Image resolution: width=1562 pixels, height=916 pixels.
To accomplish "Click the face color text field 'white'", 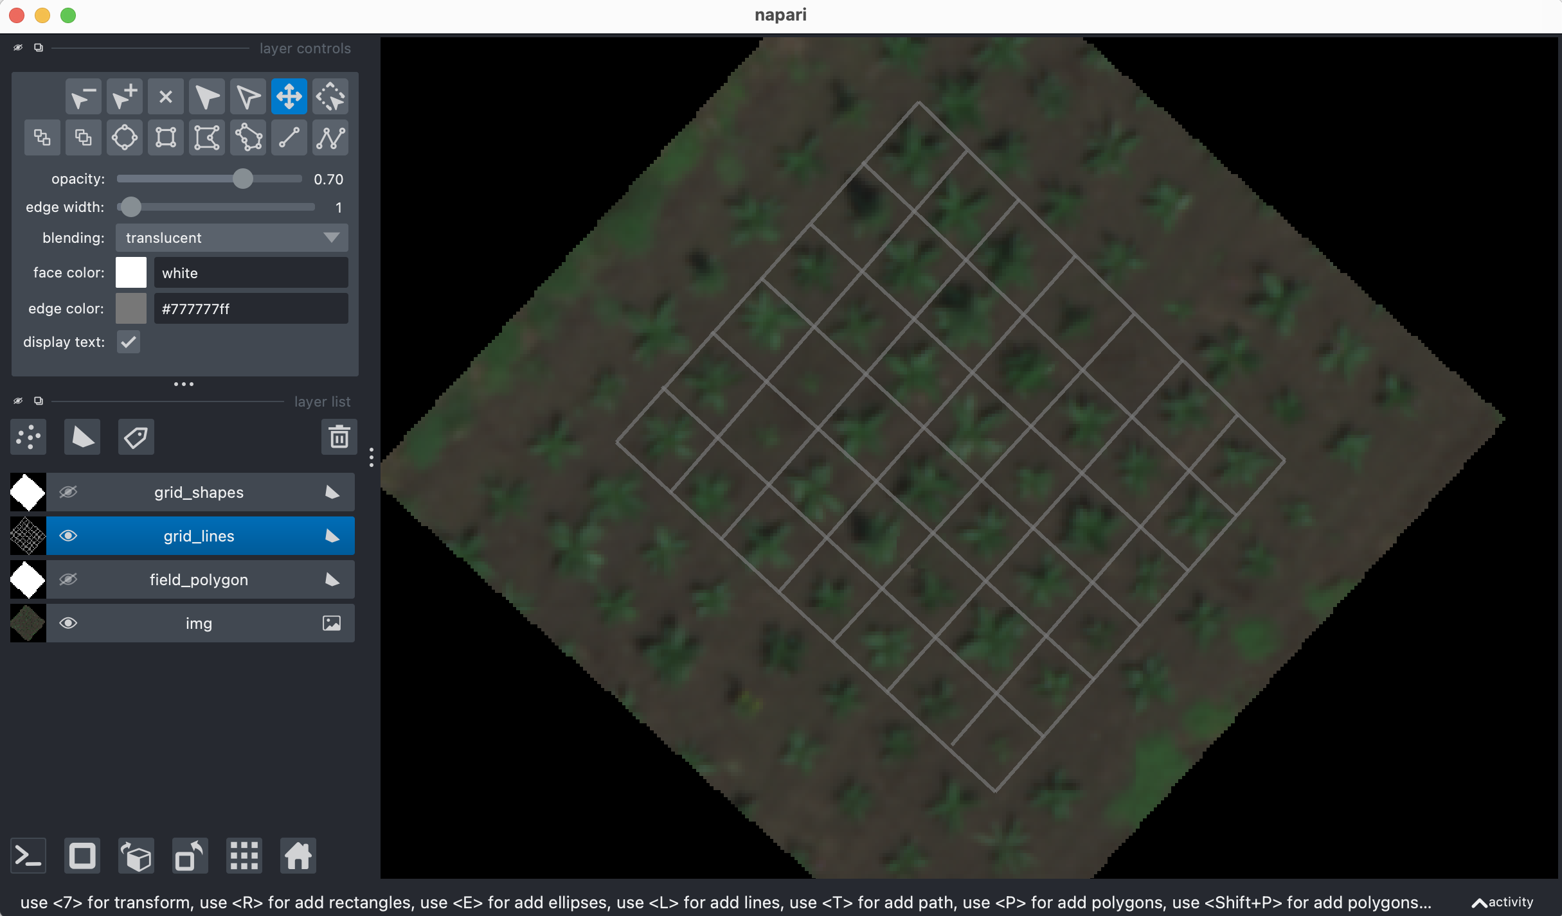I will (251, 272).
